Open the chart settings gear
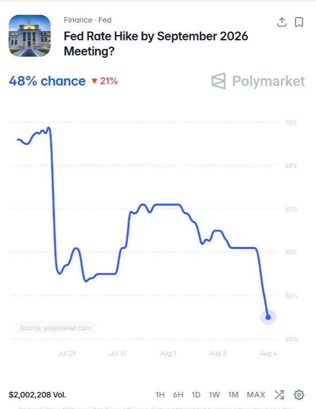The width and height of the screenshot is (316, 409). coord(299,395)
